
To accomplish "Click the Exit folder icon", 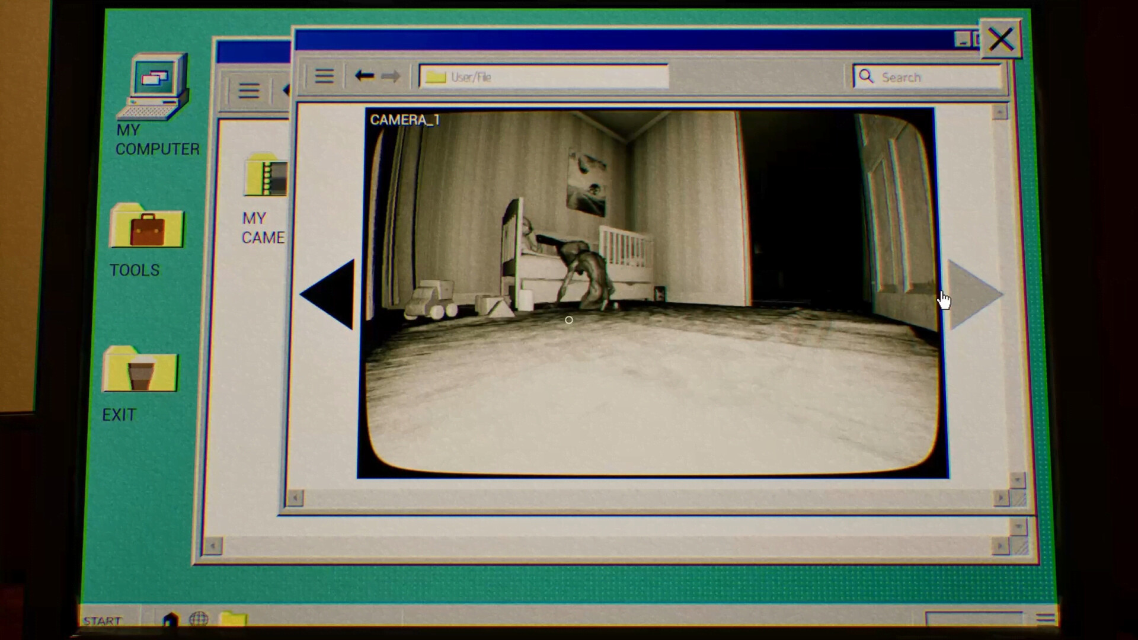I will (x=140, y=370).
